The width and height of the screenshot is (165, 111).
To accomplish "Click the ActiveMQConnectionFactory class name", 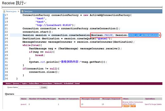I will pyautogui.click(x=110, y=15).
